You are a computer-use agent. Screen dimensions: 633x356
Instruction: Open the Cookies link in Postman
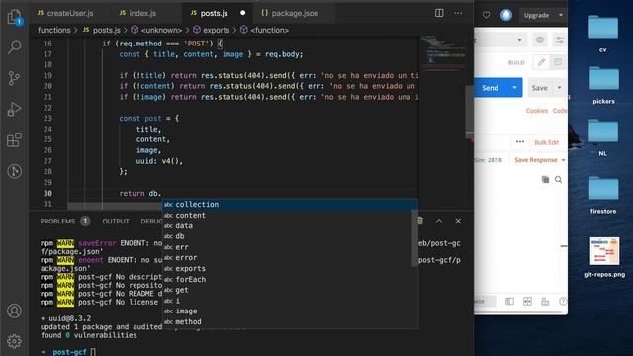point(536,111)
